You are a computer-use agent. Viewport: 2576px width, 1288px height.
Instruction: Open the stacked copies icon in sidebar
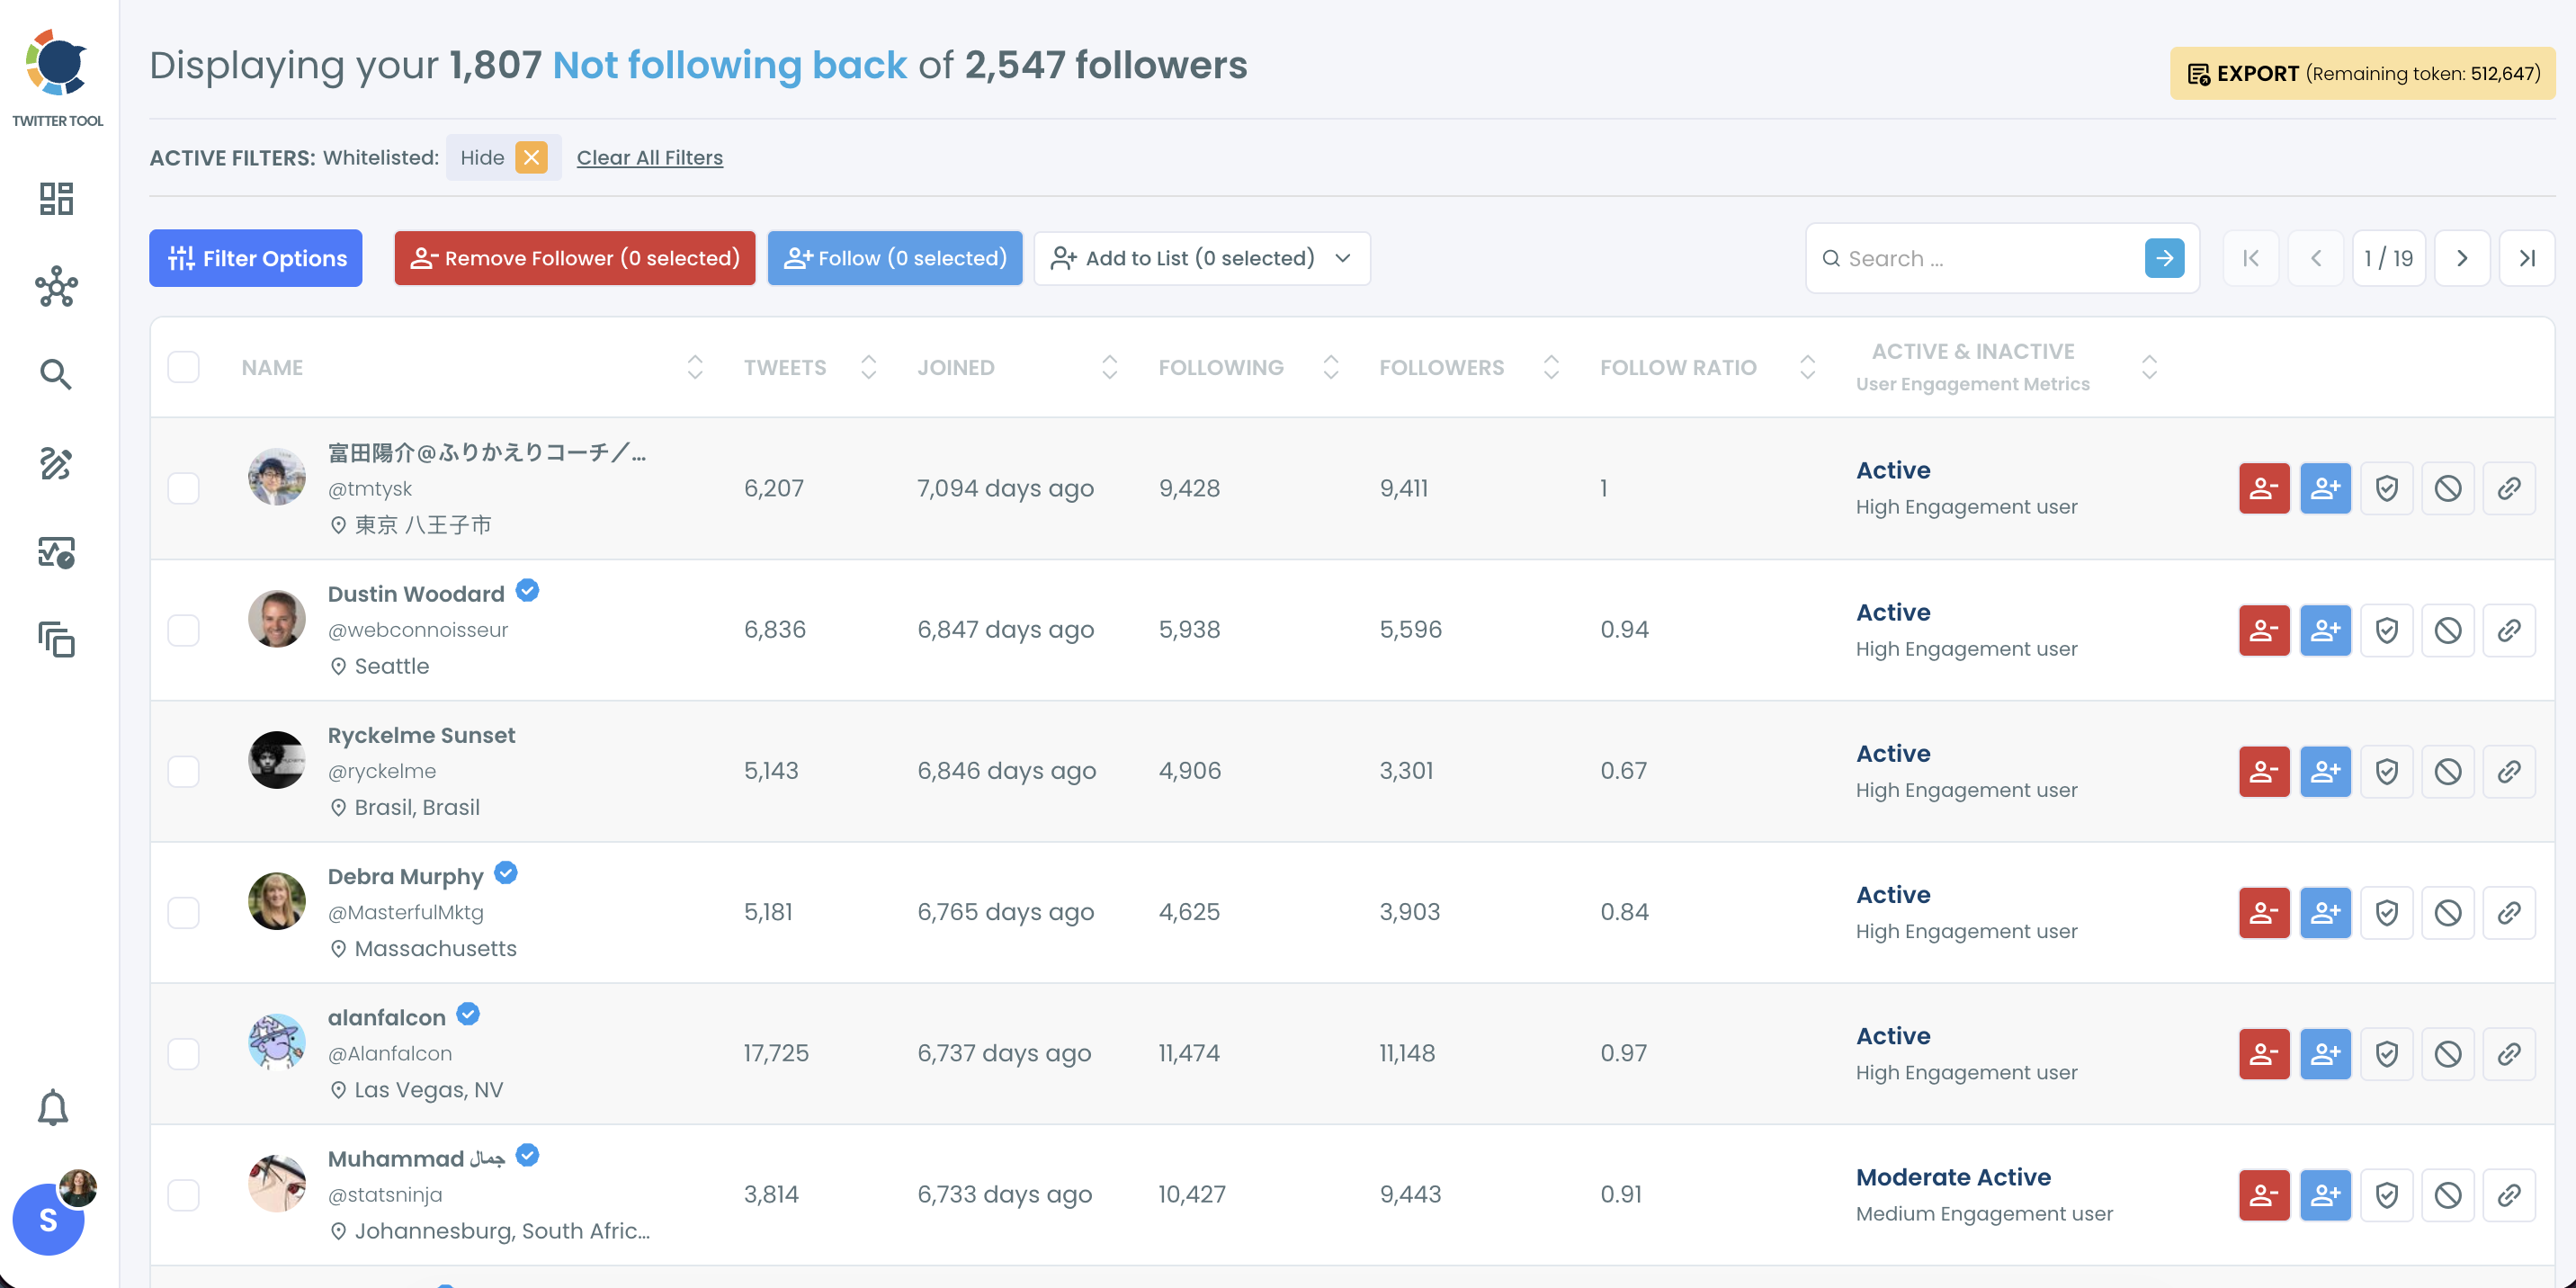[56, 640]
